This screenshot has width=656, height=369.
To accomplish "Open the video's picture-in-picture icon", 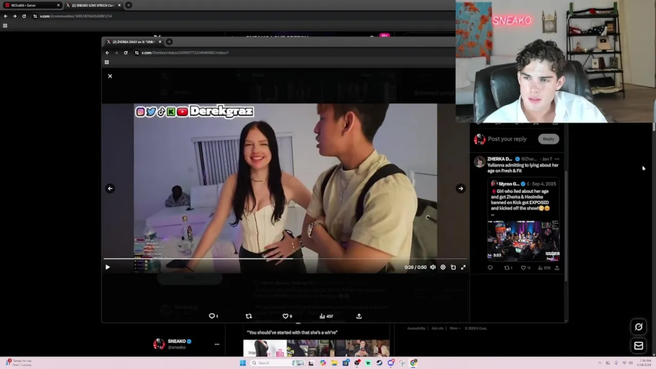I will point(453,267).
